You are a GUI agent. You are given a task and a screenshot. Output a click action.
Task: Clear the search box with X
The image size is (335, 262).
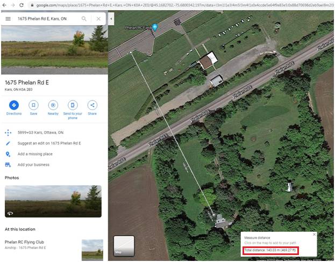pos(98,18)
